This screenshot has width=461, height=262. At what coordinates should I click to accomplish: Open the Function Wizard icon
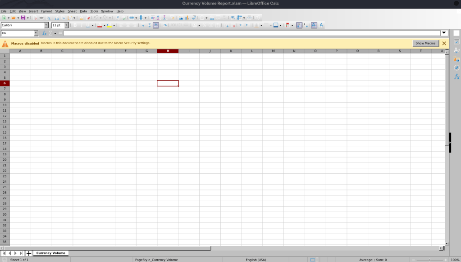45,33
